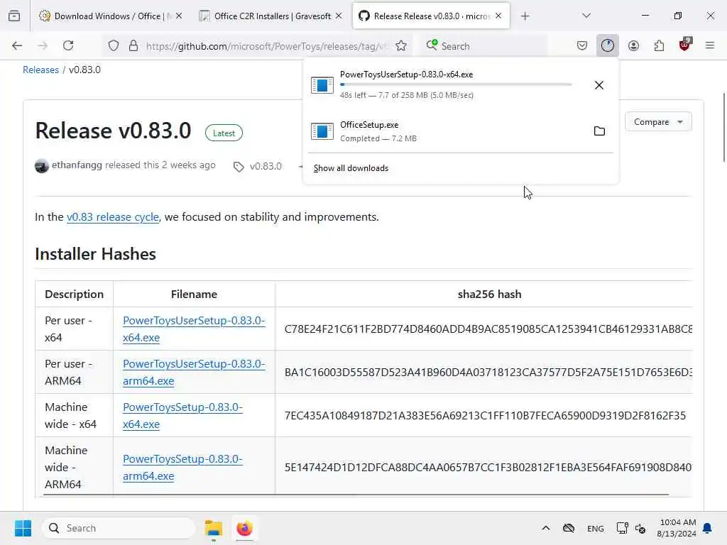Viewport: 727px width, 545px height.
Task: Open File Explorer from taskbar
Action: [x=214, y=528]
